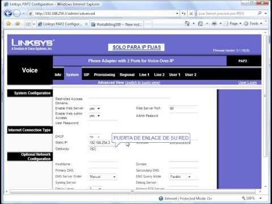Select the System tab
This screenshot has height=204, width=272.
pyautogui.click(x=73, y=75)
